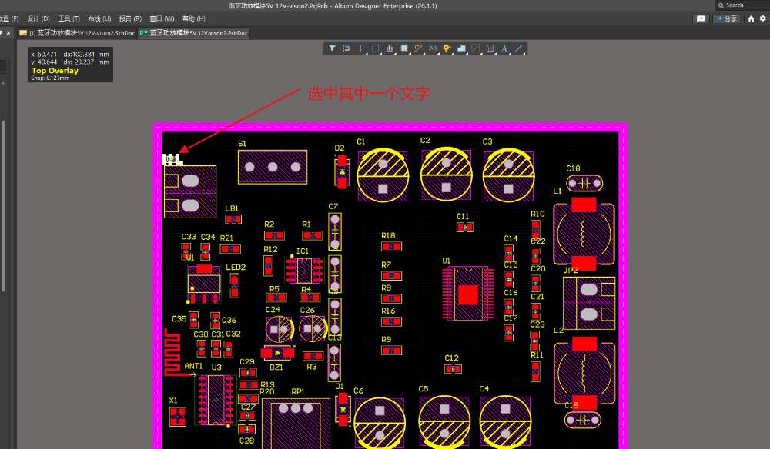Pick the Place Via tool
The height and width of the screenshot is (449, 770).
click(x=447, y=48)
